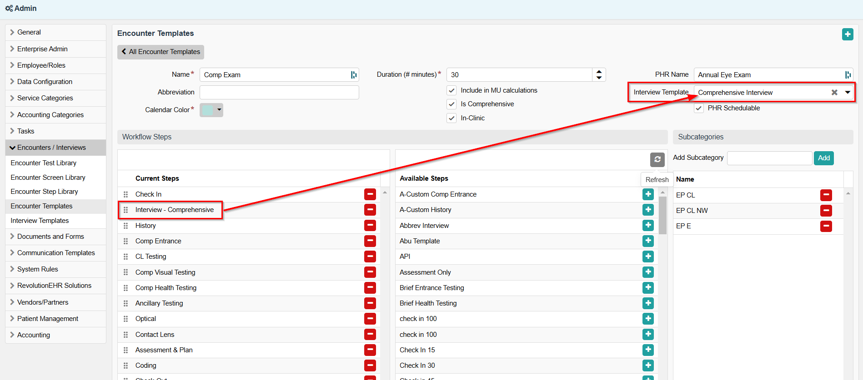Add the Assessment Only step

pos(648,272)
